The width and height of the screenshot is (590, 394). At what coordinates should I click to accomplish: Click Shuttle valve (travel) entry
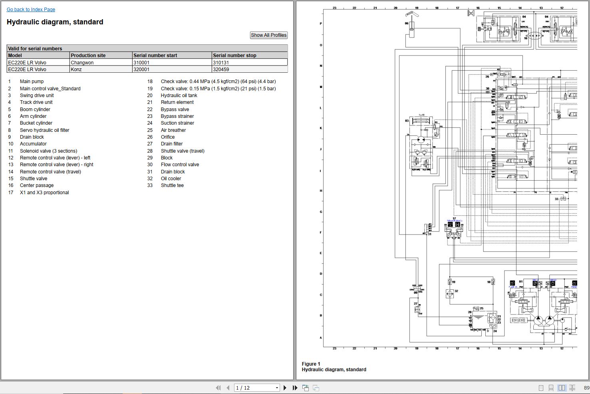point(183,151)
